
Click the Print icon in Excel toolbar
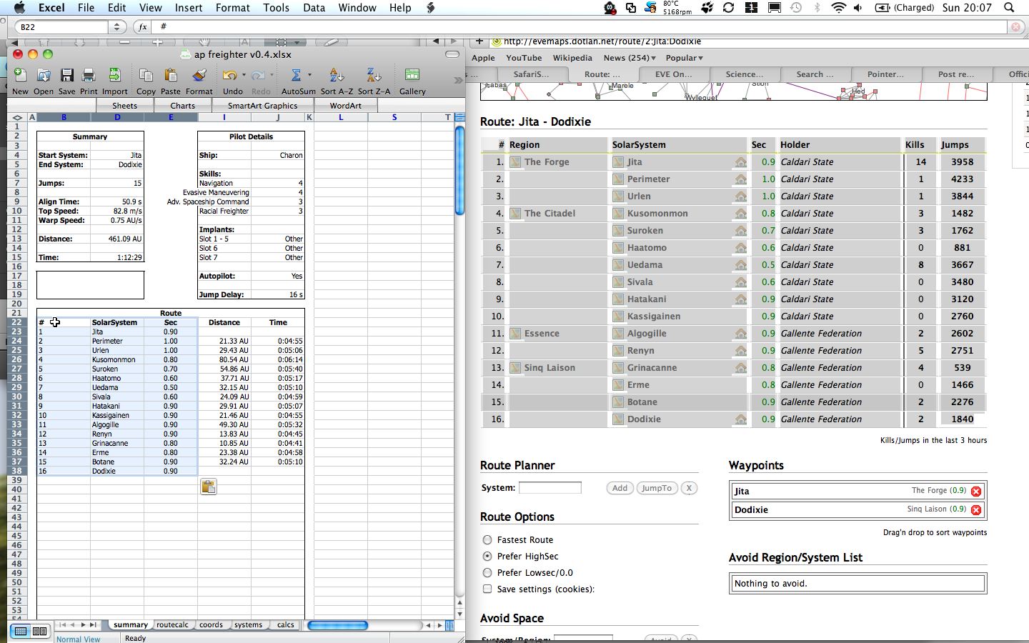[89, 76]
